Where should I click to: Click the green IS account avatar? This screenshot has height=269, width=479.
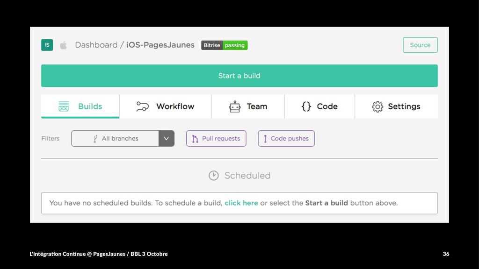(47, 45)
